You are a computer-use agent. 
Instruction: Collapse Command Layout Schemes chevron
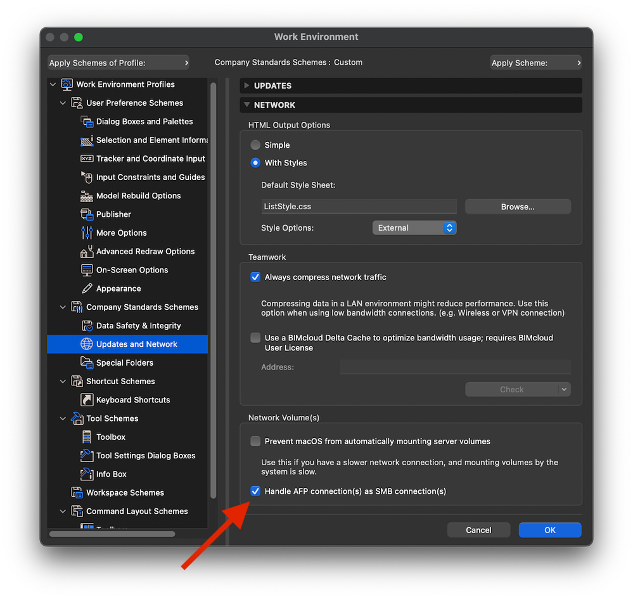tap(63, 512)
